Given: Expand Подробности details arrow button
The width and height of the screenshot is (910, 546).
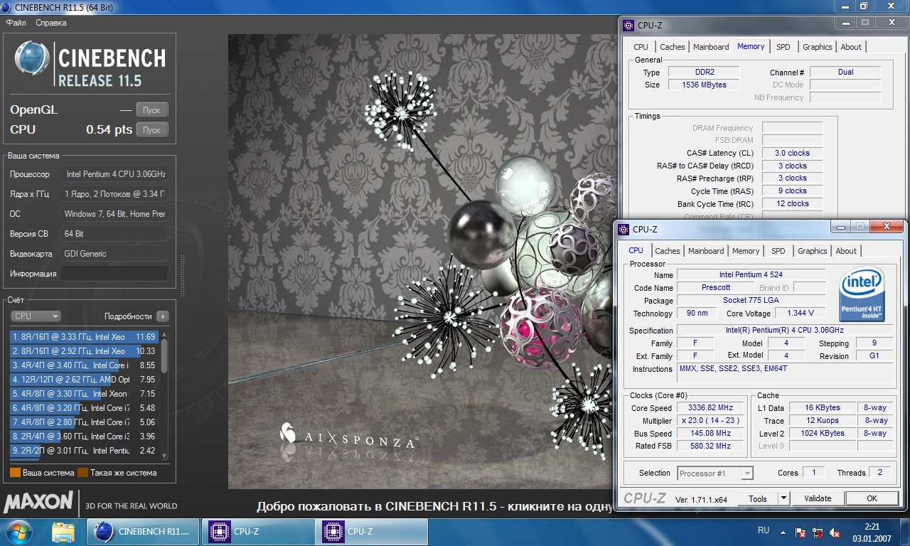Looking at the screenshot, I should (162, 316).
